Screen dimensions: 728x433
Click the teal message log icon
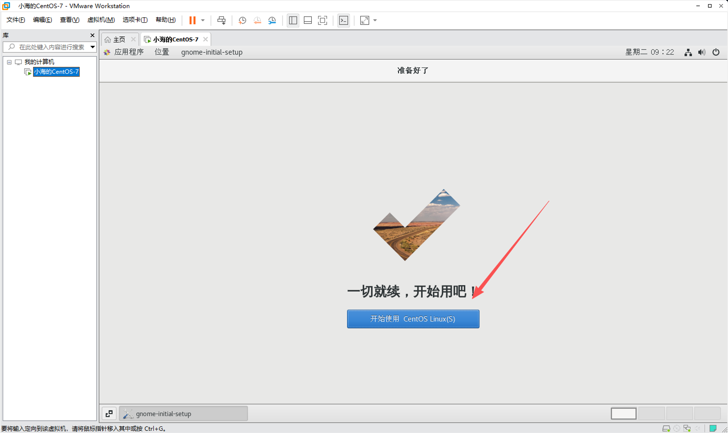click(713, 428)
